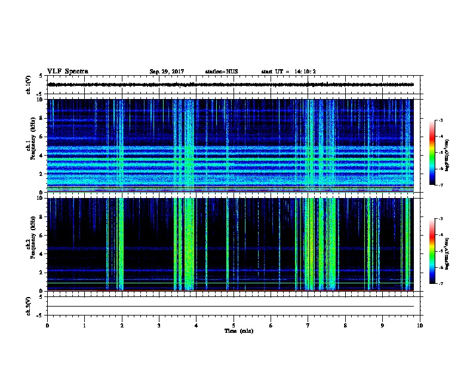Click time axis tick label '4'
Image resolution: width=473 pixels, height=365 pixels.
196,326
